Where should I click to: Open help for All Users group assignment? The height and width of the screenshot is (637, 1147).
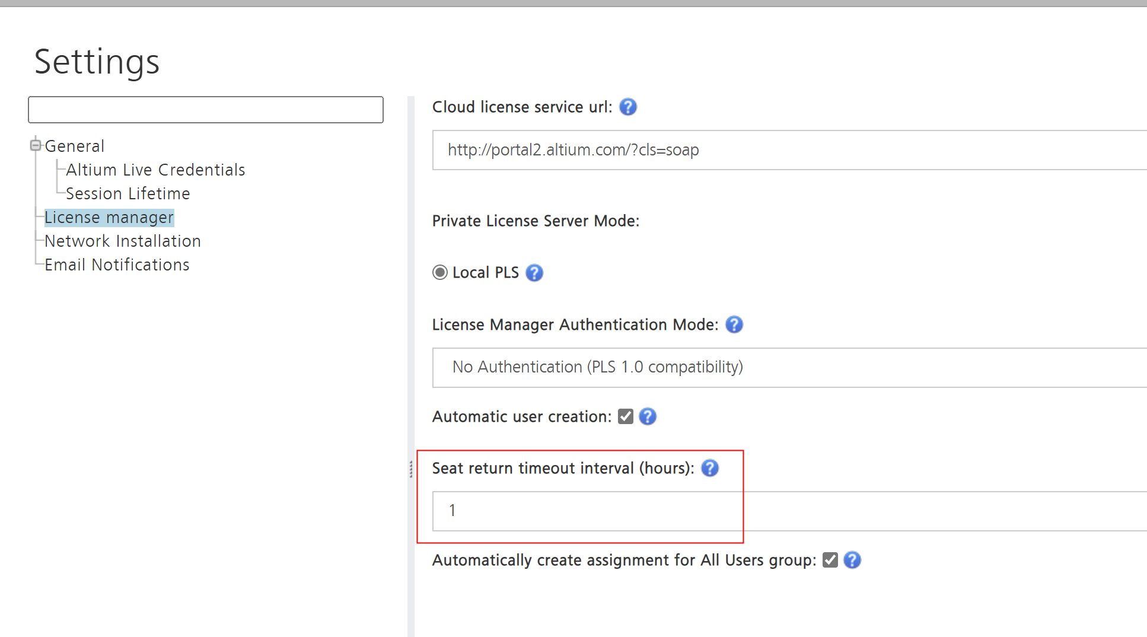click(852, 560)
